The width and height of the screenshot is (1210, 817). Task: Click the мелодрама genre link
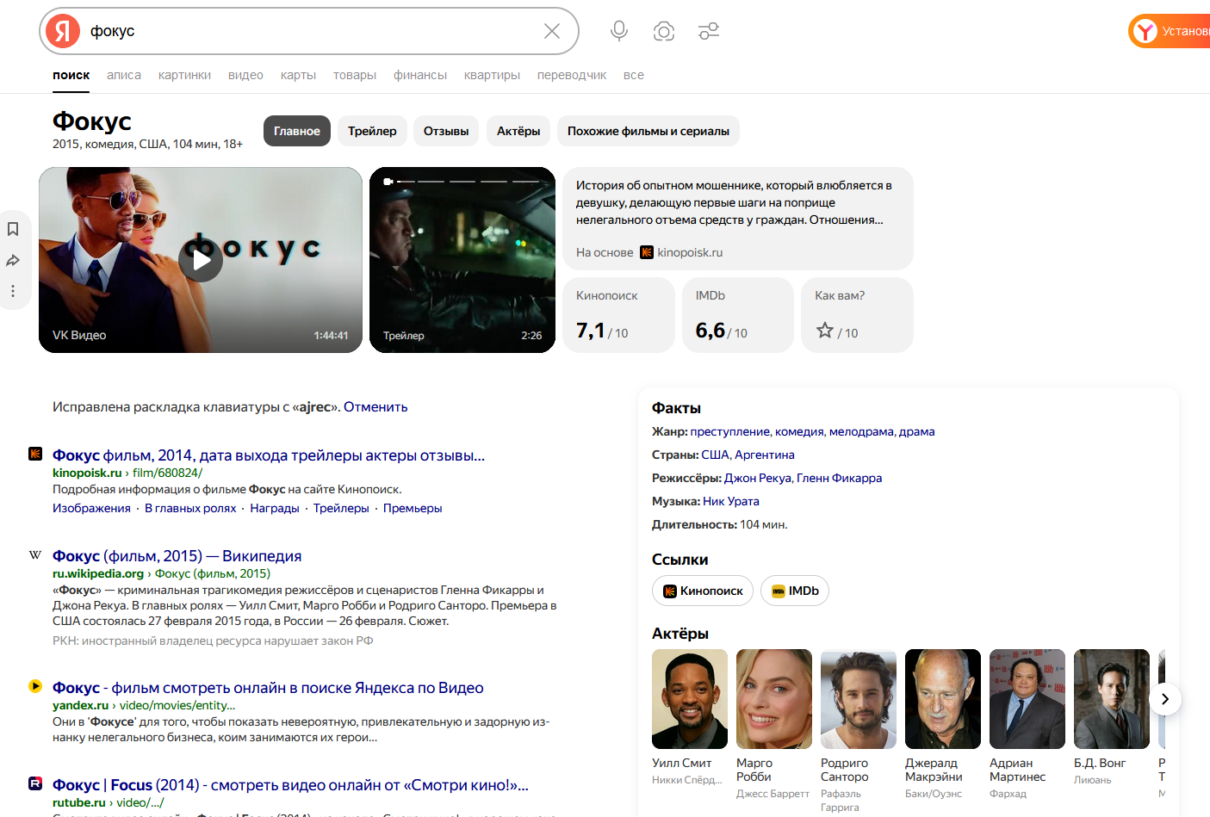coord(861,431)
